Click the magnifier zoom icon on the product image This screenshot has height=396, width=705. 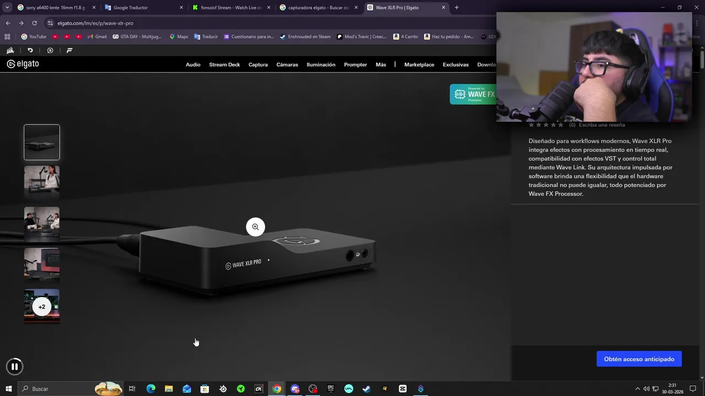point(256,227)
